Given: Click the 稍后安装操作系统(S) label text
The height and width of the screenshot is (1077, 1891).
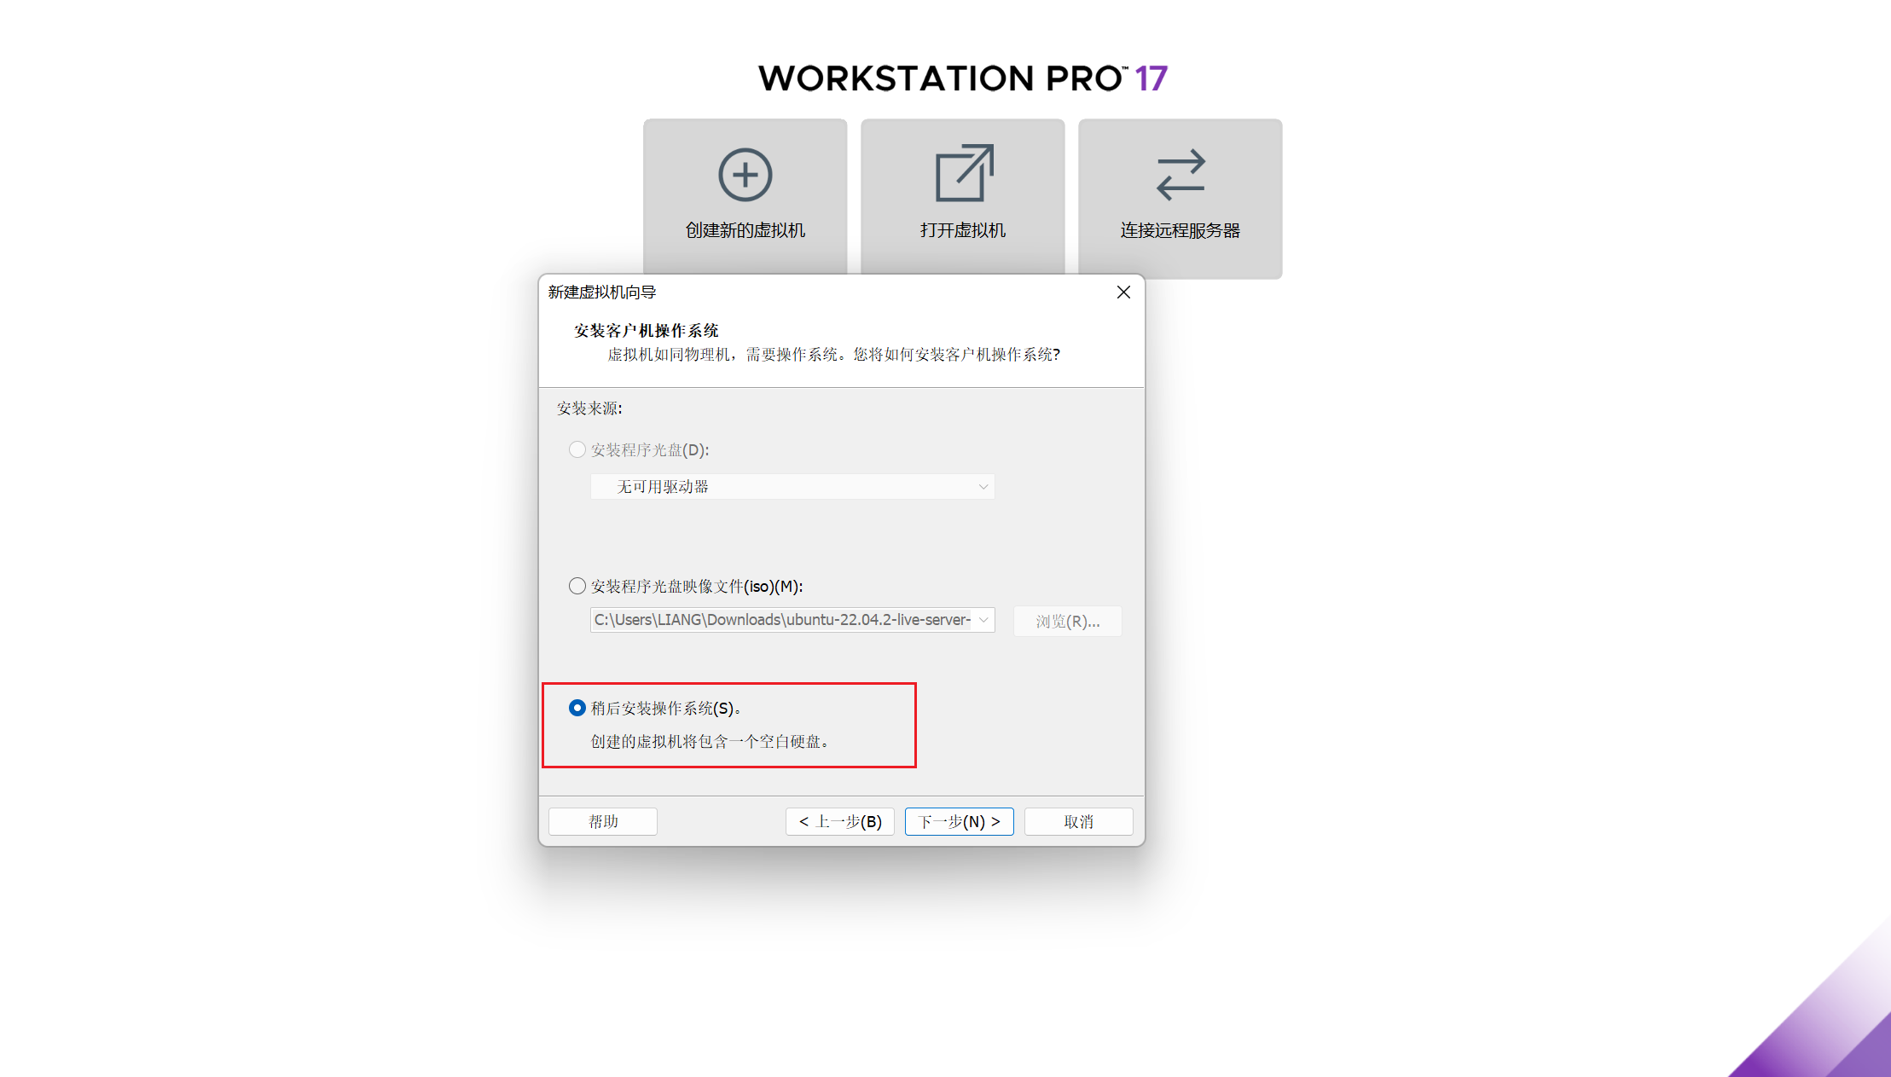Looking at the screenshot, I should click(x=665, y=708).
